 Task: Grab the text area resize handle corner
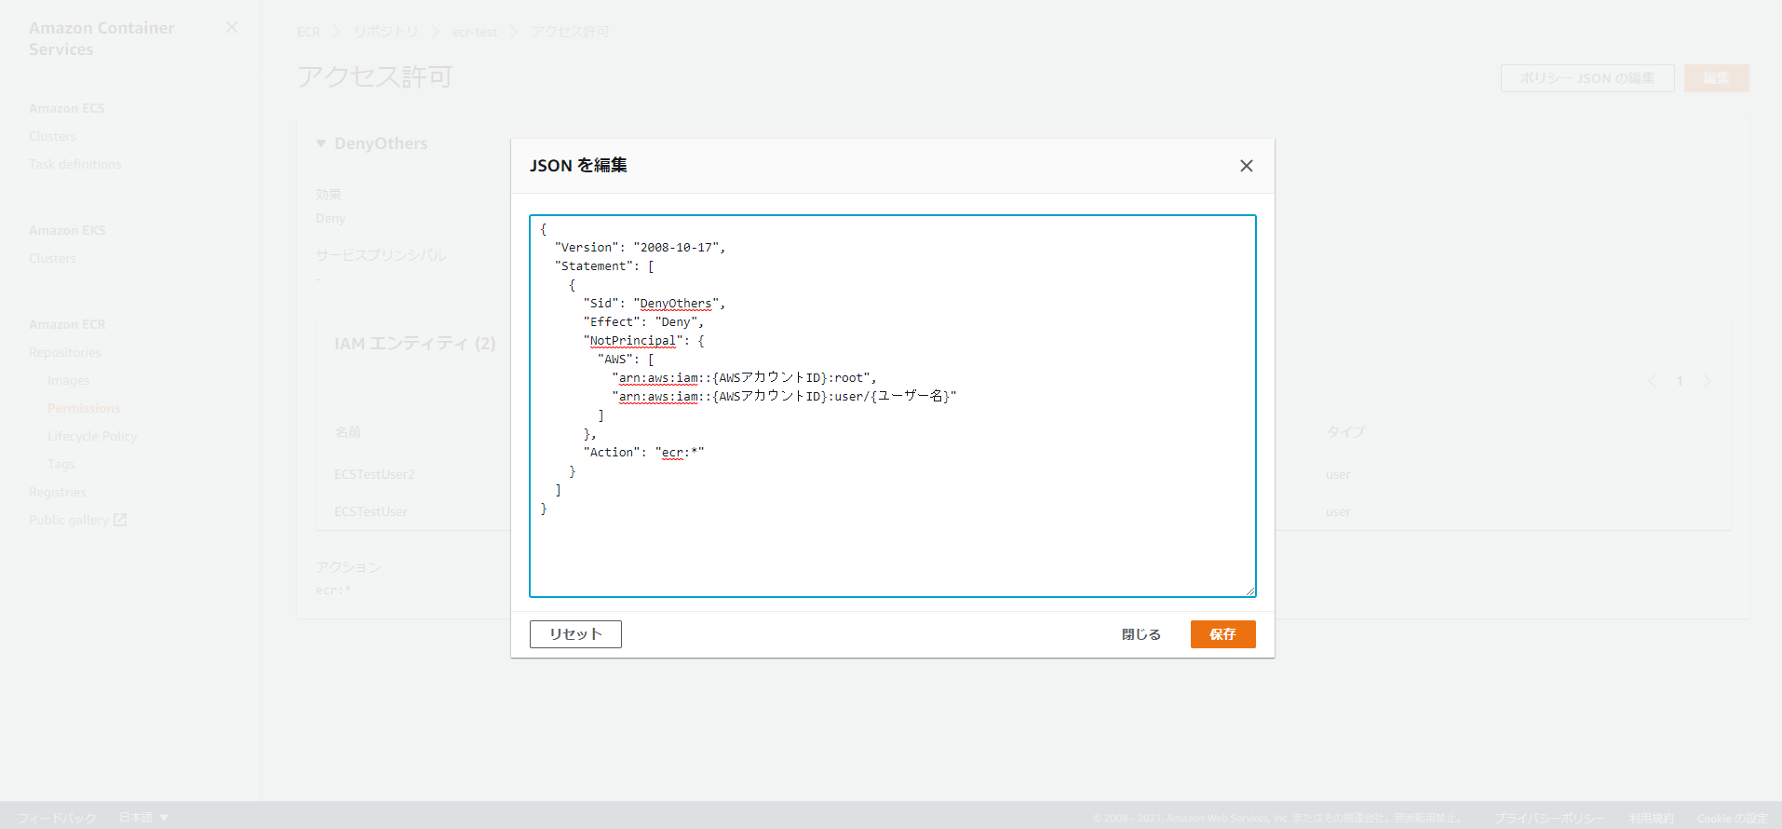(1249, 591)
